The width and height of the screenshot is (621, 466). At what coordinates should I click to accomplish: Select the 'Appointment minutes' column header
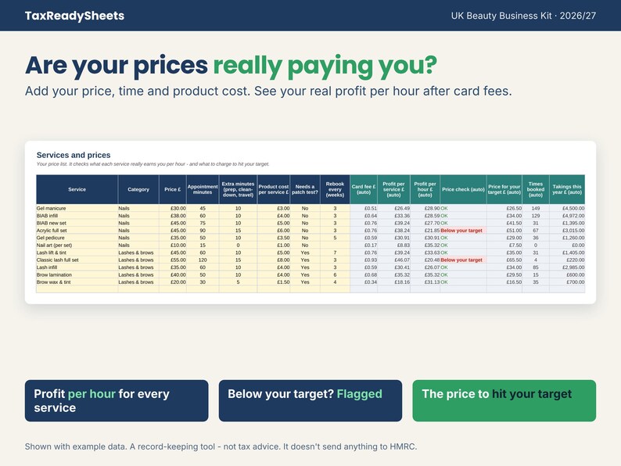pos(203,189)
